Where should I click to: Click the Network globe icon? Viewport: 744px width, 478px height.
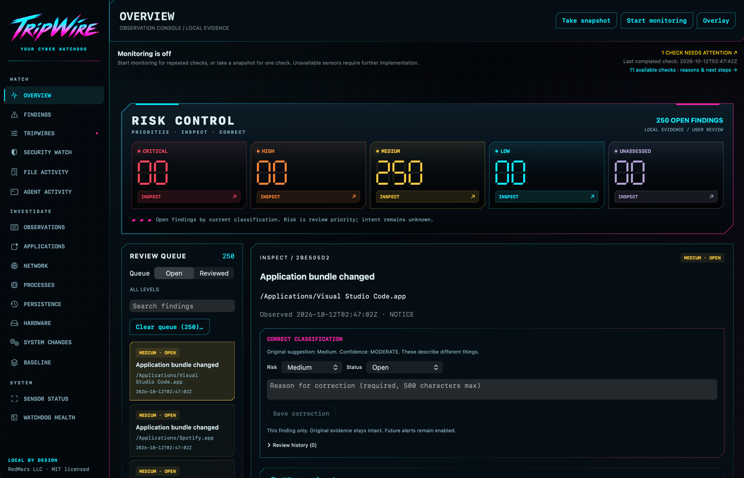14,265
